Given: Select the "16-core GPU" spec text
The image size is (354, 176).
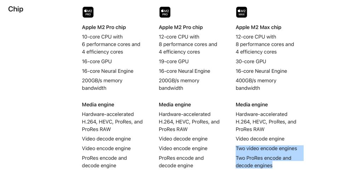Looking at the screenshot, I should click(x=97, y=61).
